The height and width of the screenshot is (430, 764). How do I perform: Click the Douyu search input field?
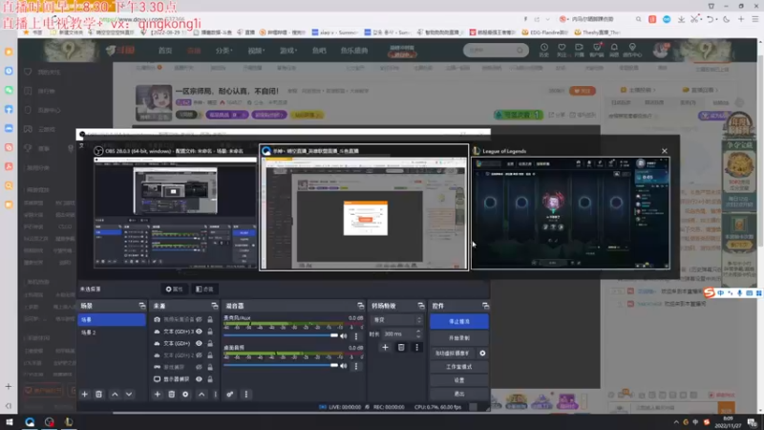click(490, 51)
